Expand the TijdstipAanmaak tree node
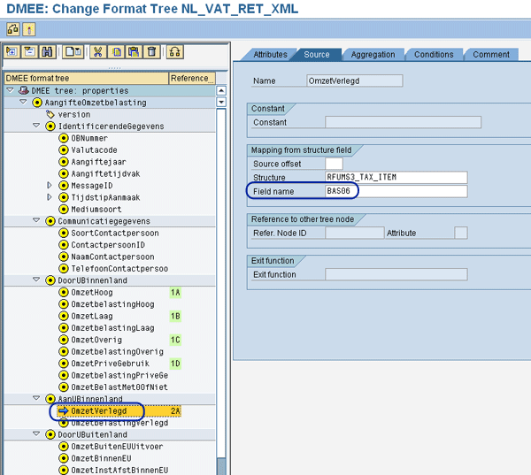This screenshot has width=531, height=475. (x=50, y=197)
